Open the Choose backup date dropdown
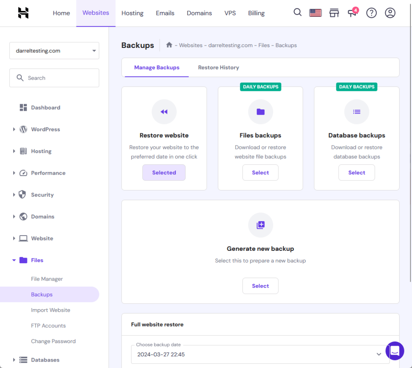This screenshot has width=412, height=368. [260, 354]
